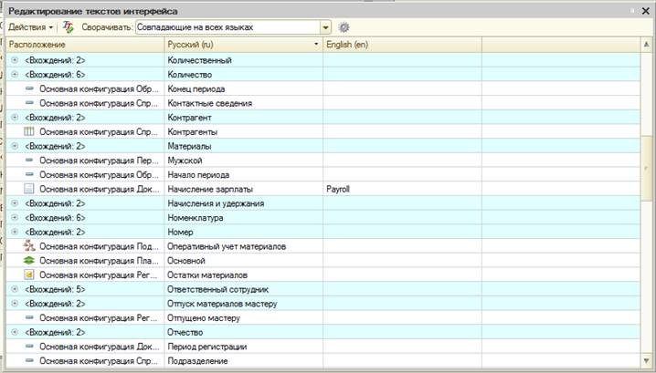The image size is (656, 373).
Task: Click the Сворачивать field showing Совпадающие на всех языках
Action: tap(227, 27)
